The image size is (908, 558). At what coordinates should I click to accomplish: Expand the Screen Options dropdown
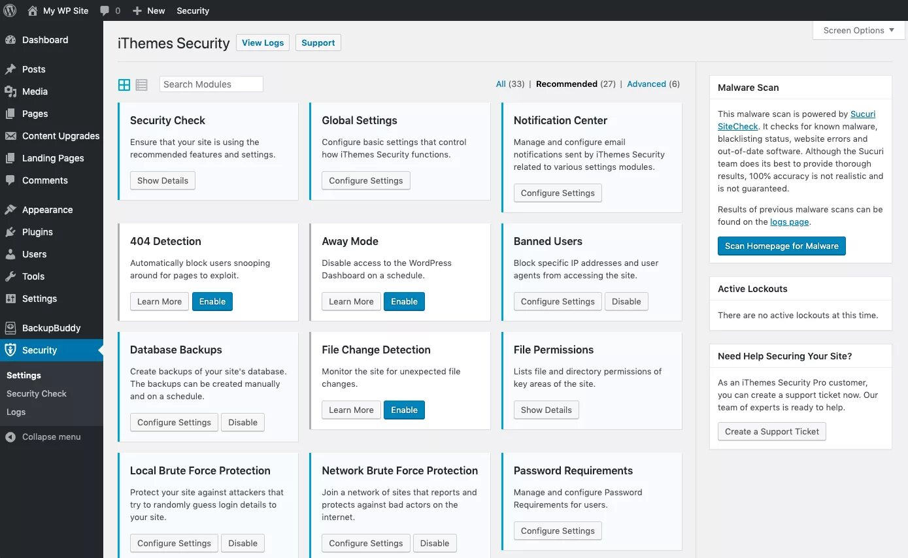pyautogui.click(x=858, y=30)
